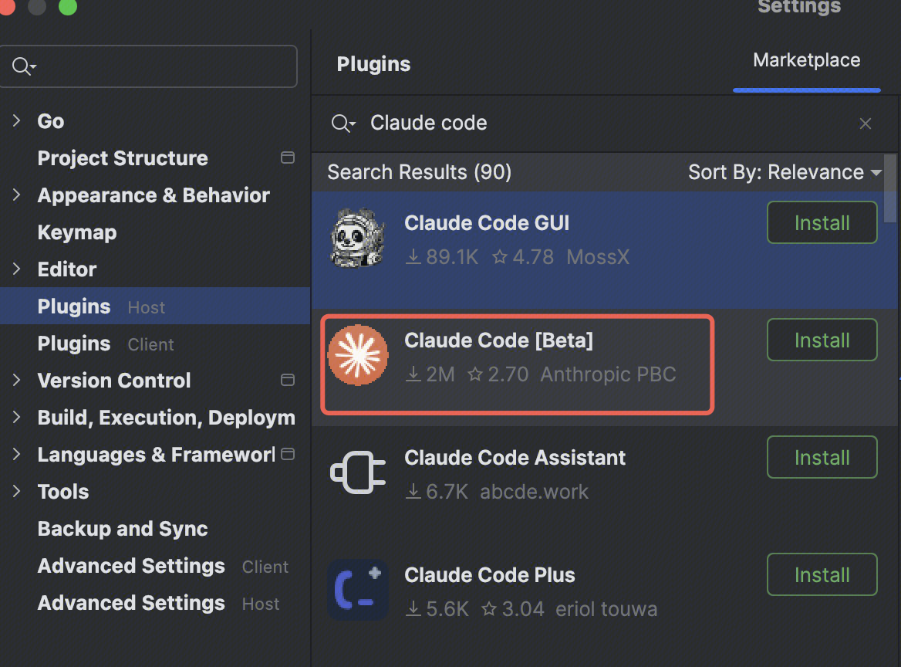Click the Claude Code Assistant plug icon

point(357,472)
